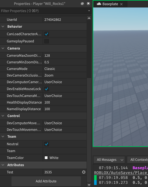Click the Filter Properties search field
Screen dimensions: 148x187
click(44, 11)
